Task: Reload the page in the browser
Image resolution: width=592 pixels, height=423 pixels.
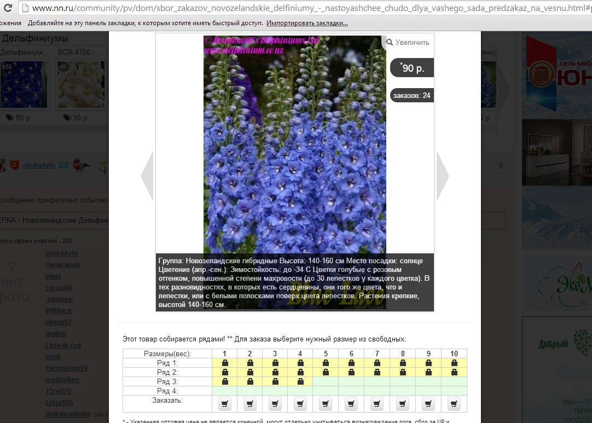Action: (8, 8)
